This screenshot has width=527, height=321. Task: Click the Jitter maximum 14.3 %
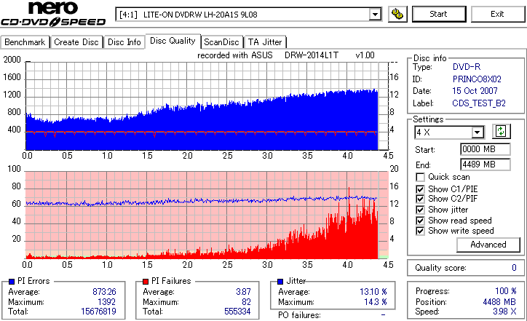376,302
